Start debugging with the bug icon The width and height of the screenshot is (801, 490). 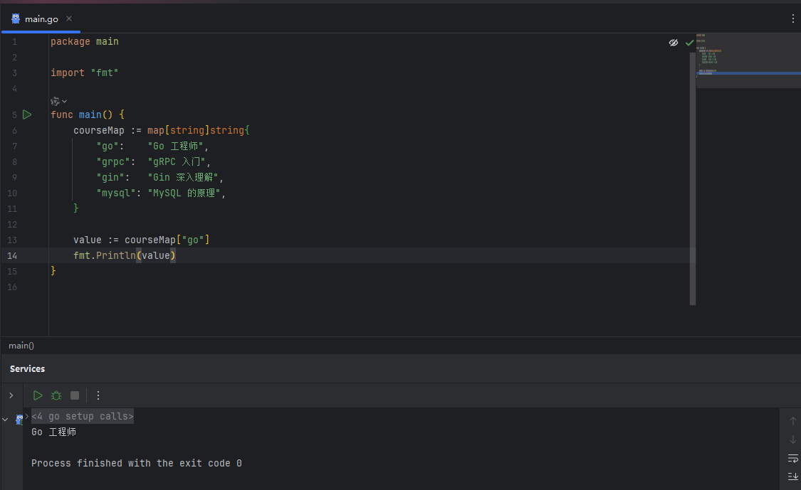[56, 395]
